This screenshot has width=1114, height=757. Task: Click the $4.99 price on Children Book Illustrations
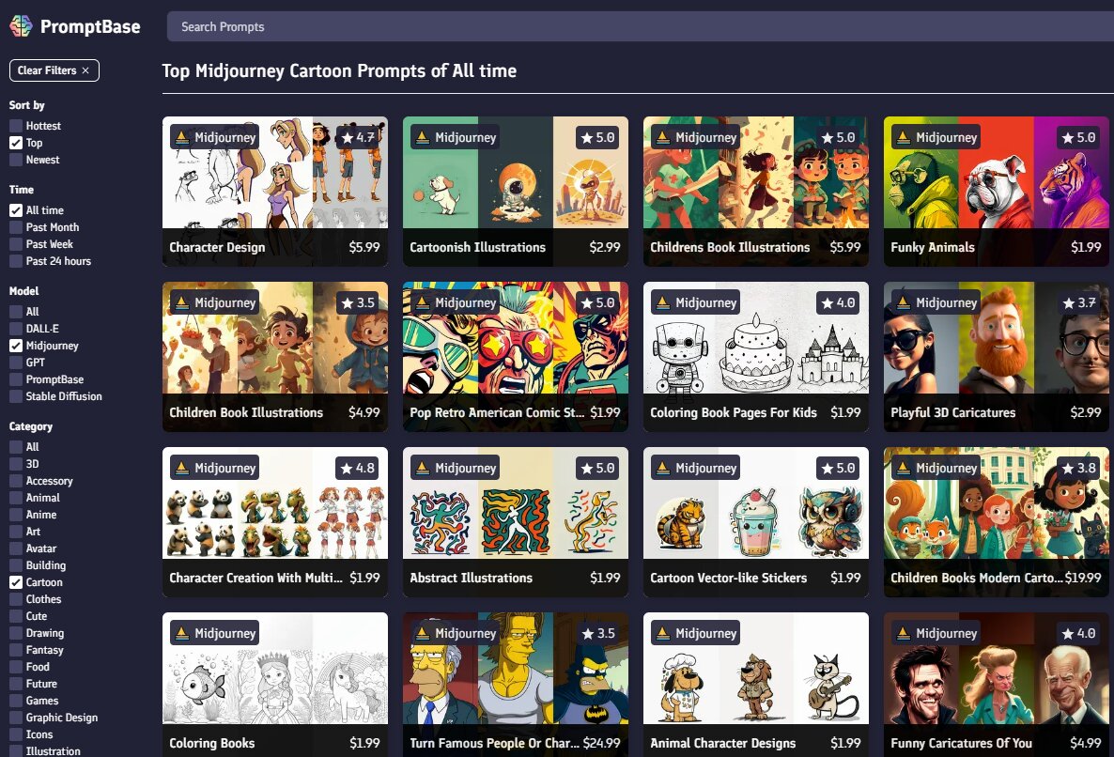point(364,412)
